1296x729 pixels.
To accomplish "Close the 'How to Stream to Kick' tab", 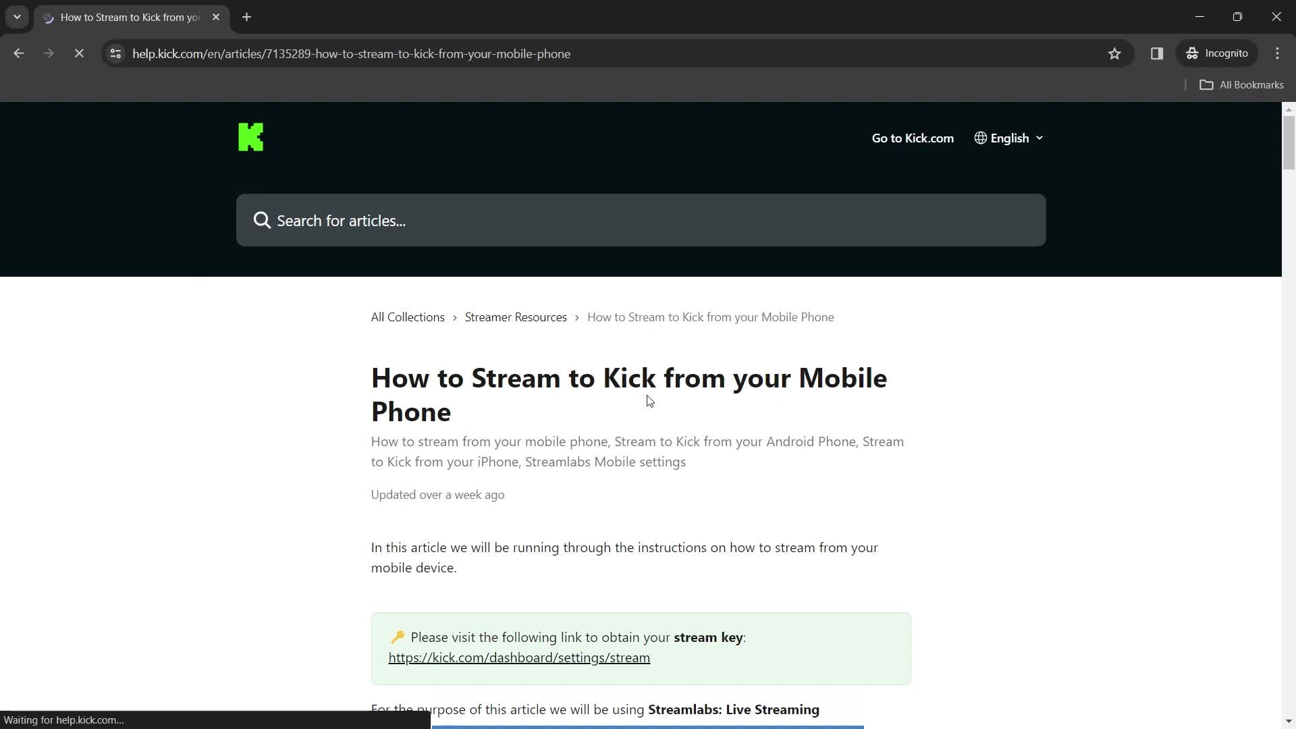I will pyautogui.click(x=216, y=17).
